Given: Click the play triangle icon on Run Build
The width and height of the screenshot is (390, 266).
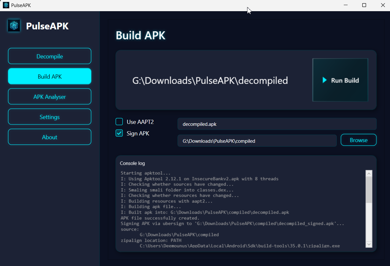Looking at the screenshot, I should (x=325, y=80).
